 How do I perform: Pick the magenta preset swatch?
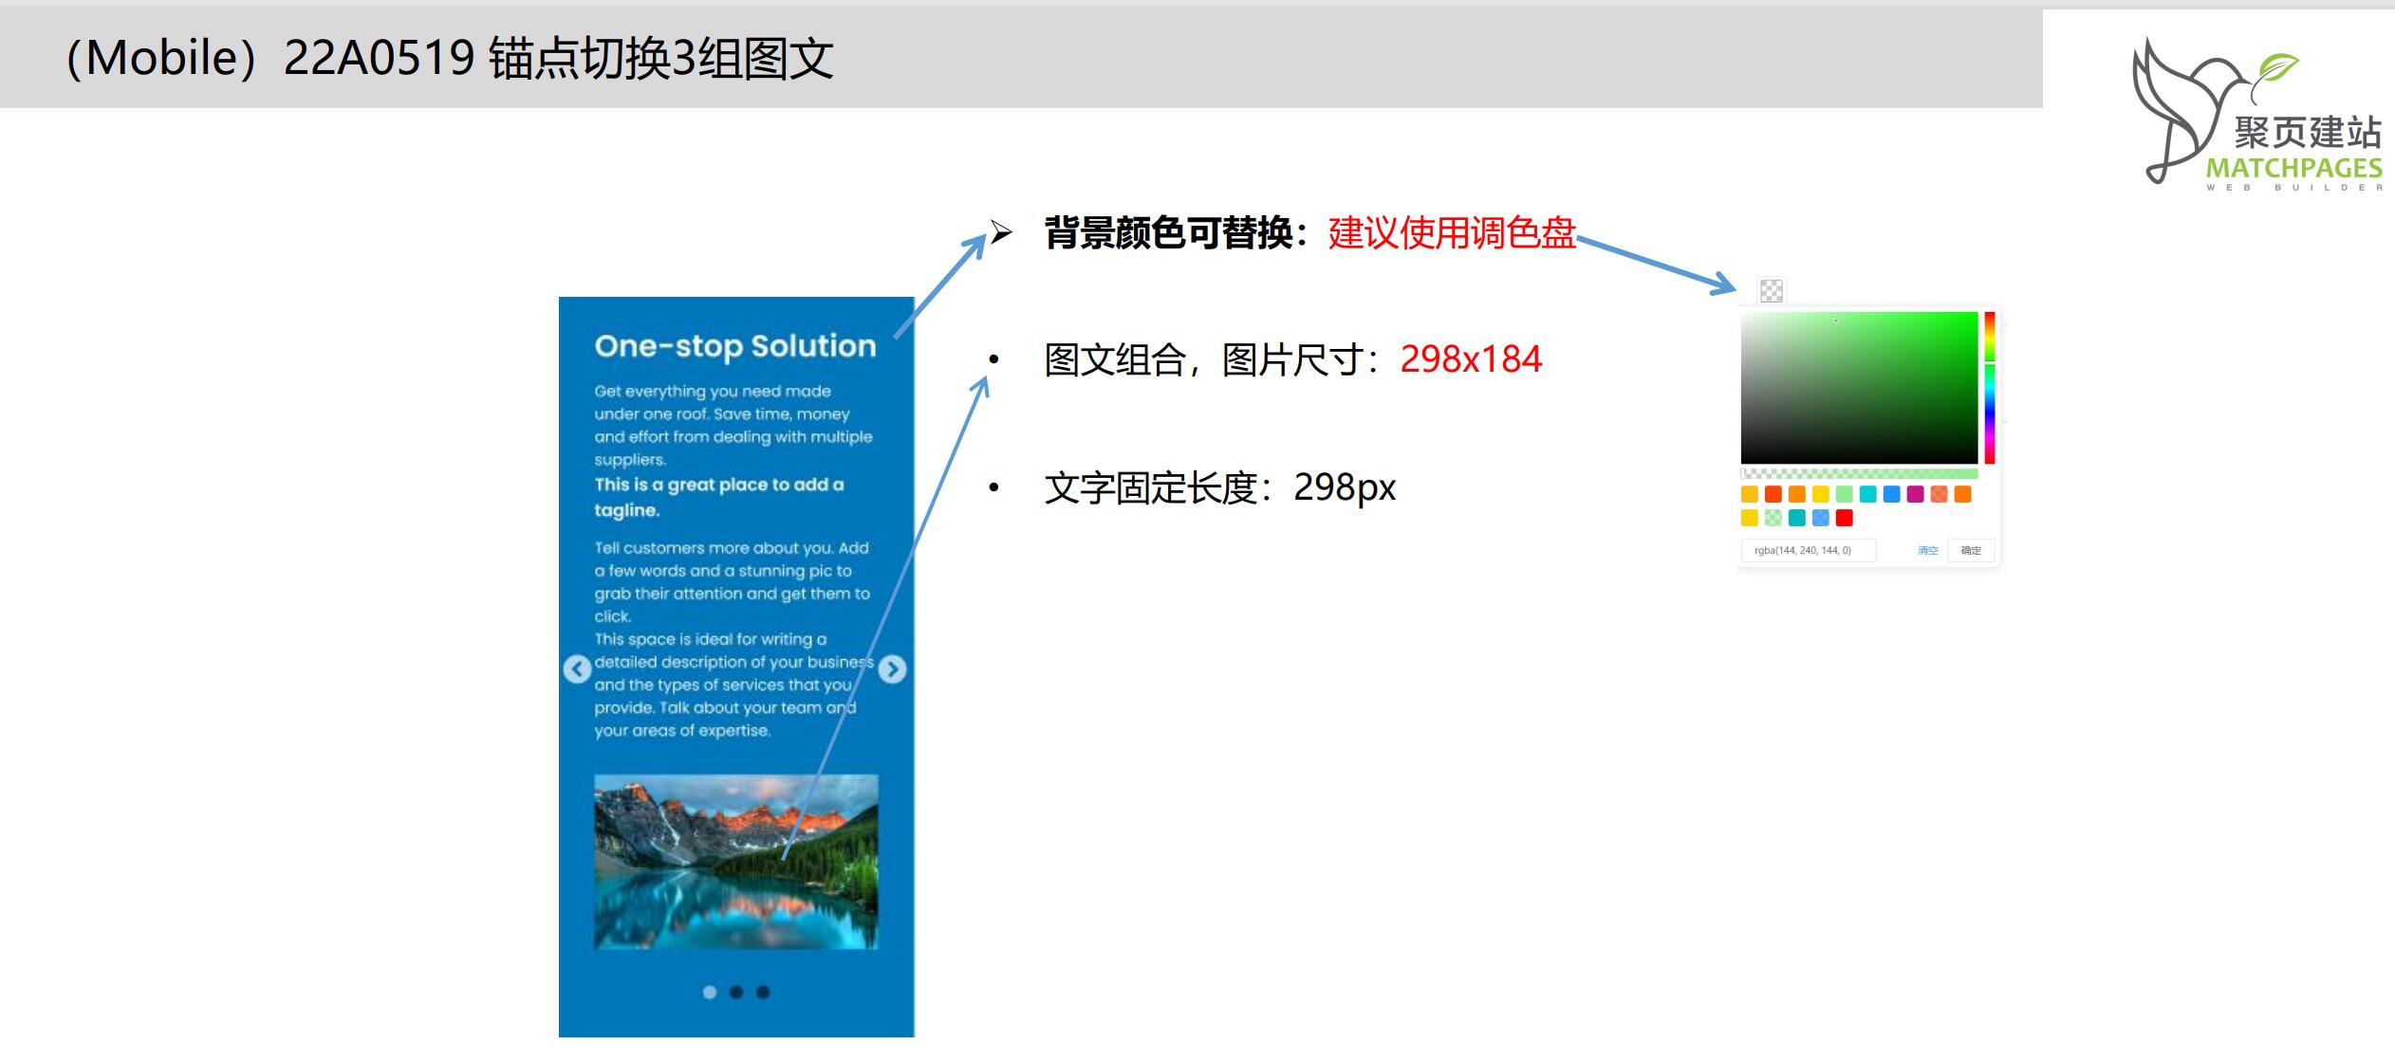coord(1915,494)
